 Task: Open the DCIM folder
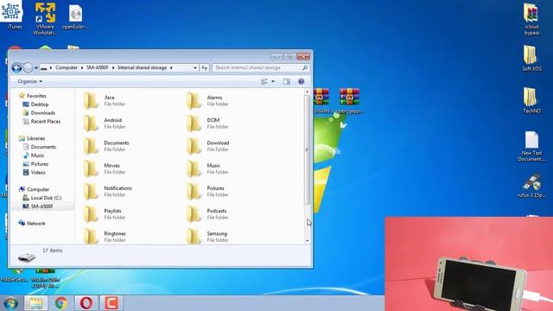207,123
